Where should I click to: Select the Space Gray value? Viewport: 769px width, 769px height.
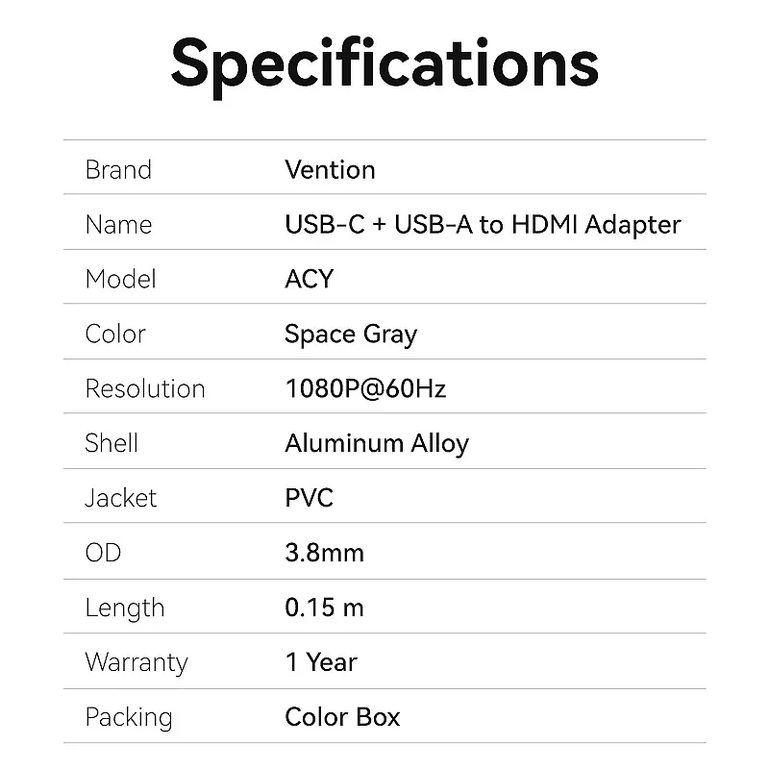[x=351, y=335]
